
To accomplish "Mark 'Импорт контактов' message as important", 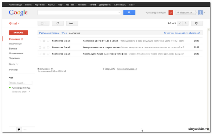I will tap(48, 47).
